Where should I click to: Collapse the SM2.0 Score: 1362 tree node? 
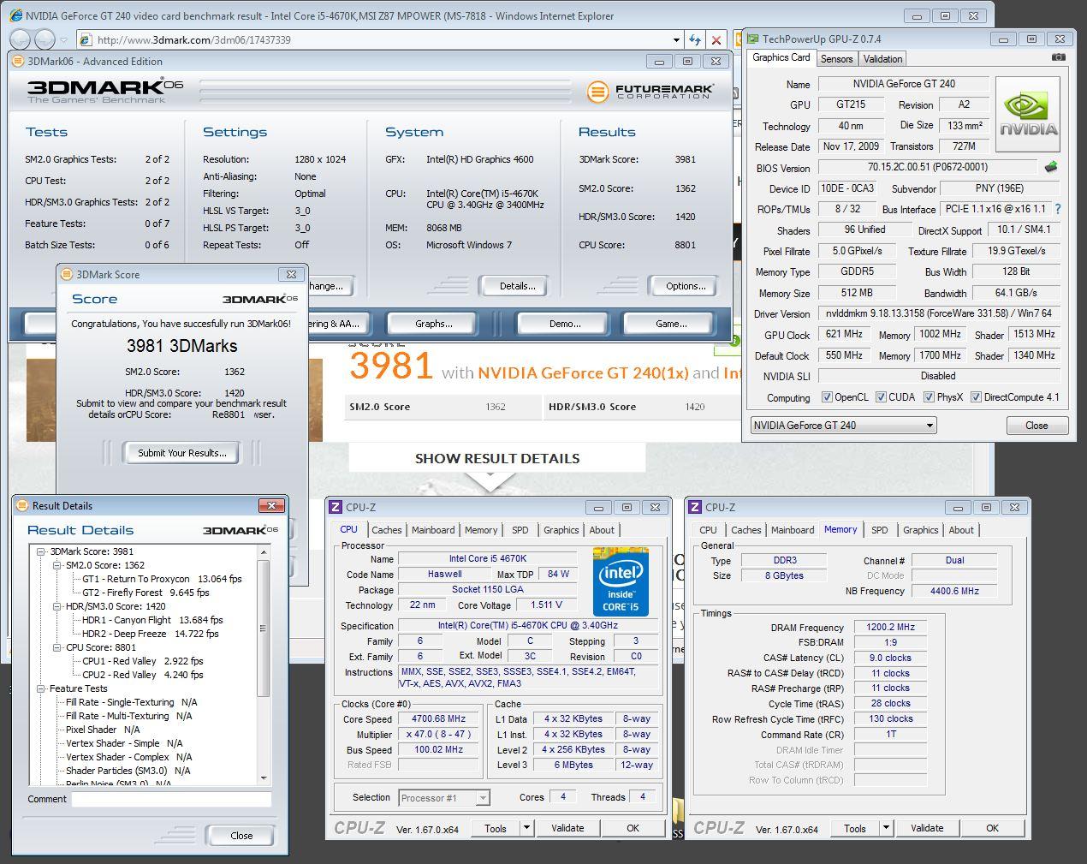[57, 565]
